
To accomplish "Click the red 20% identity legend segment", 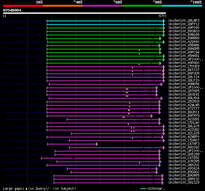I will coord(23,6).
